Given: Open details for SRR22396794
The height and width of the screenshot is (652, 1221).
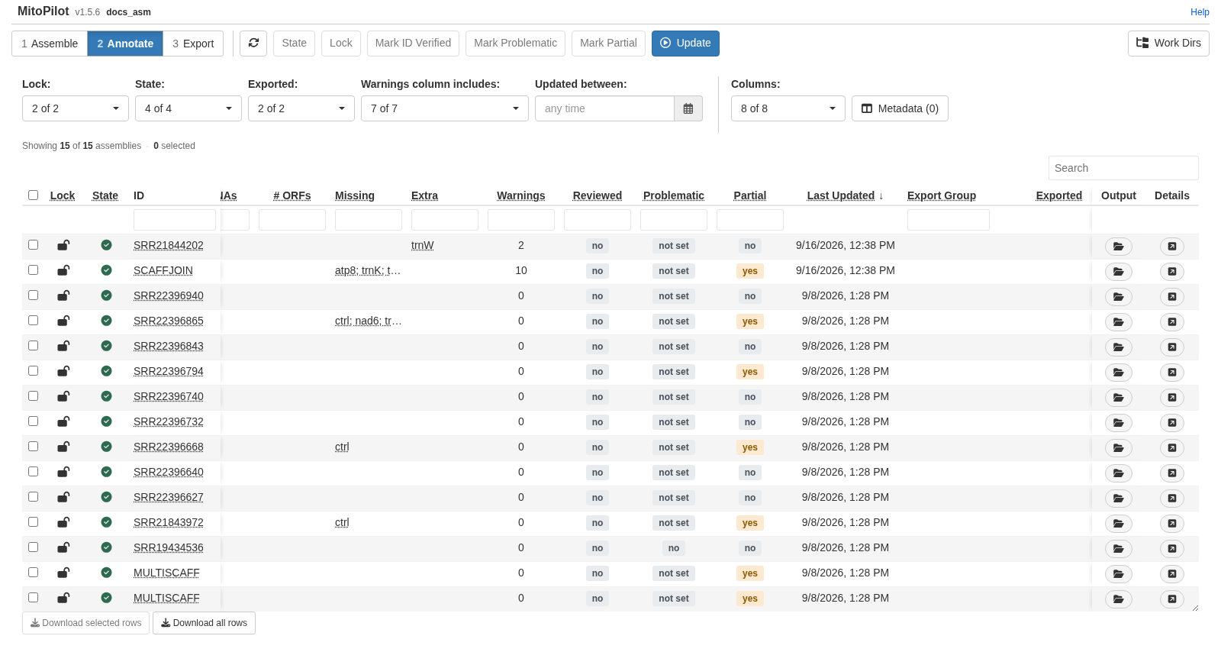Looking at the screenshot, I should pyautogui.click(x=1171, y=372).
